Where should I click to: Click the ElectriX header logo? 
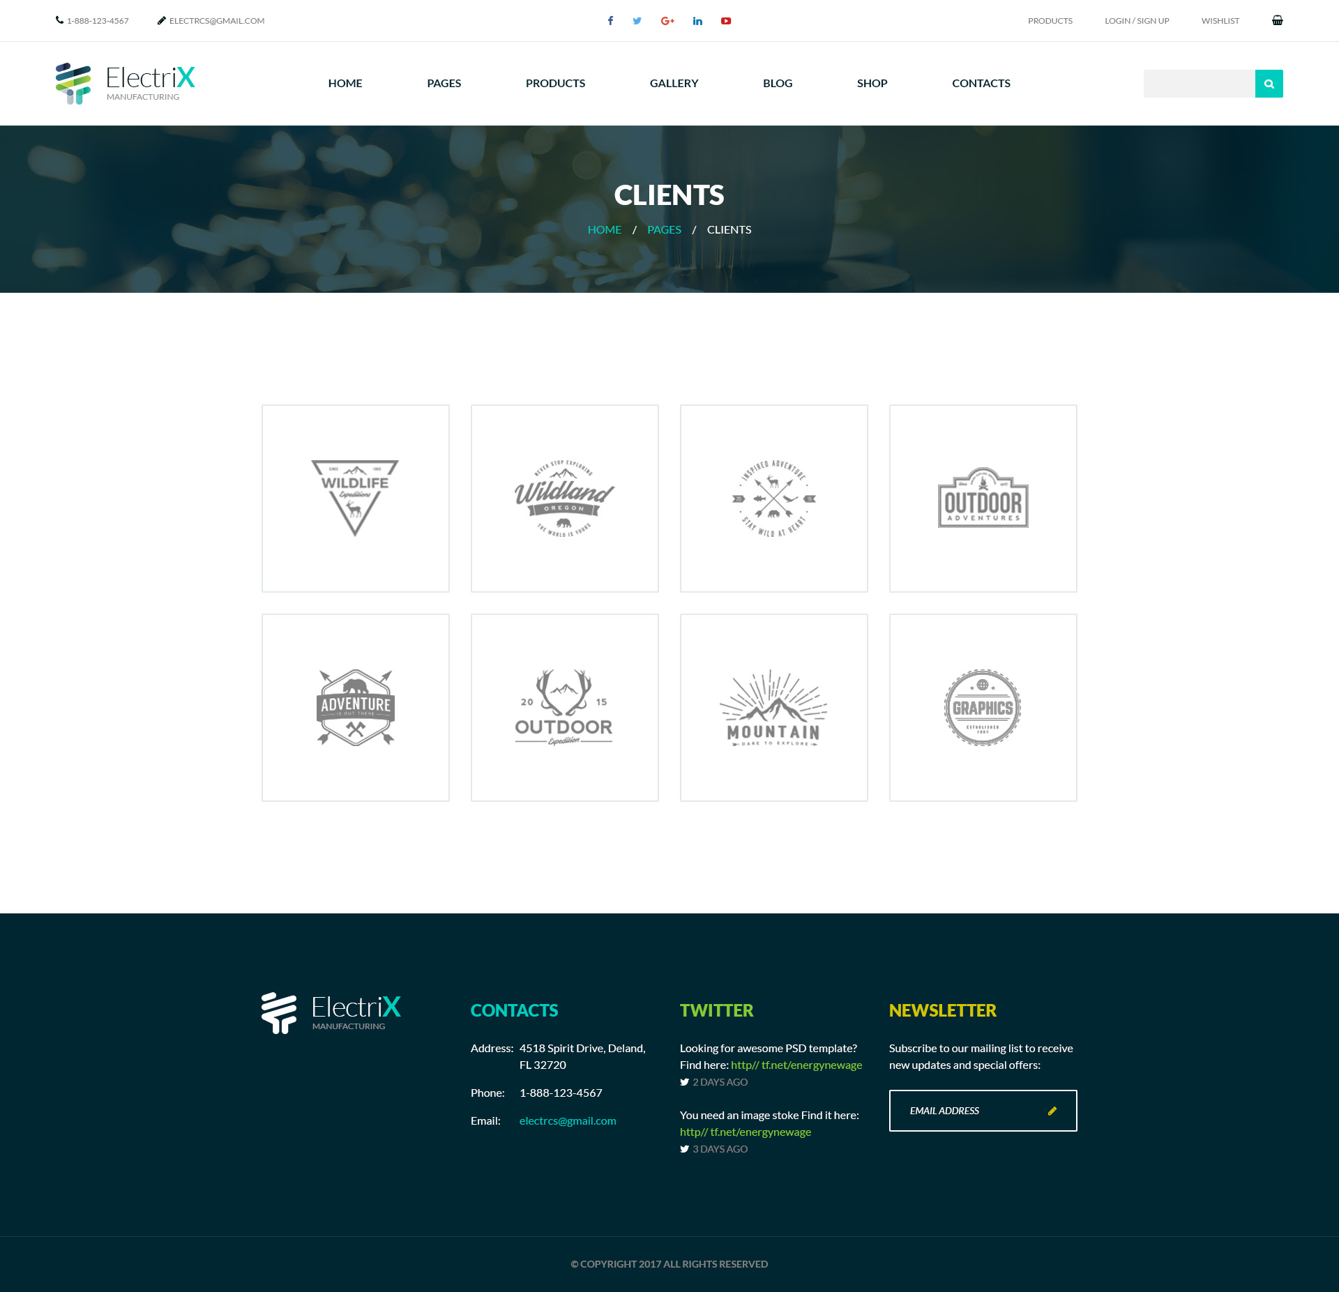(x=126, y=83)
